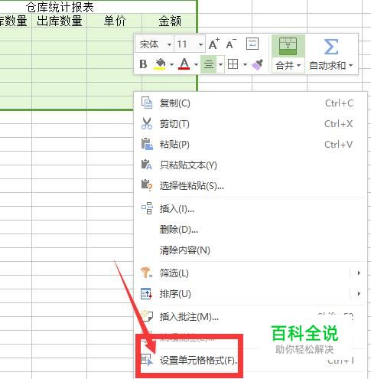The image size is (371, 379).
Task: Click the decrease font size icon
Action: [231, 44]
